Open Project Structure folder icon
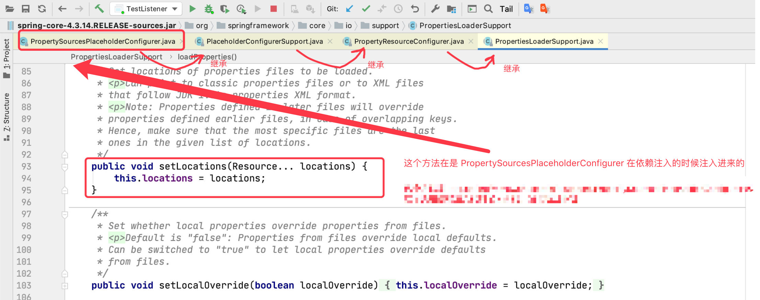760x300 pixels. pyautogui.click(x=451, y=9)
